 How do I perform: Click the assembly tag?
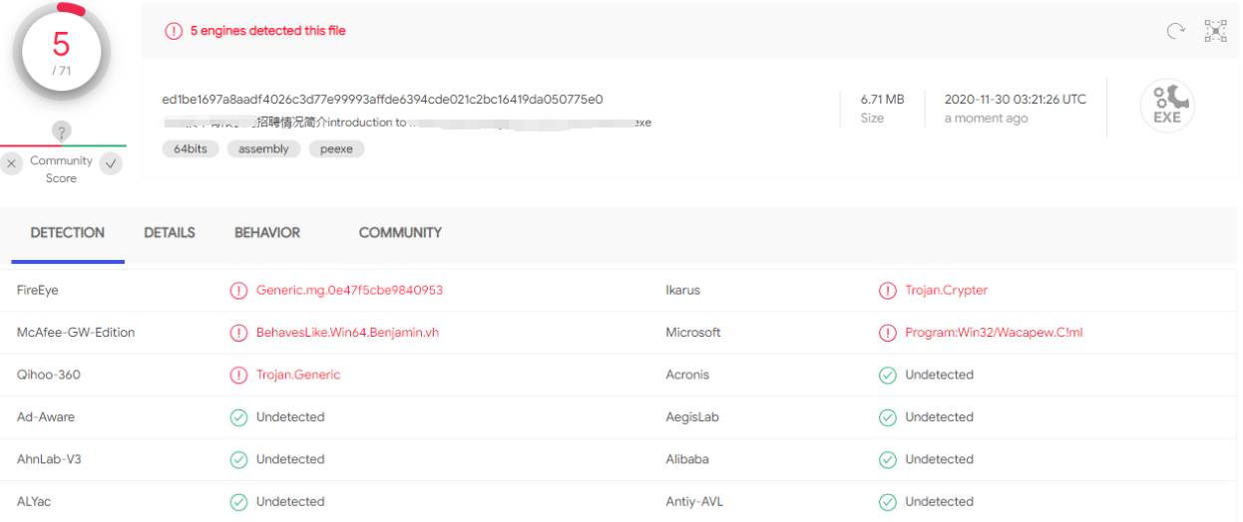tap(263, 149)
